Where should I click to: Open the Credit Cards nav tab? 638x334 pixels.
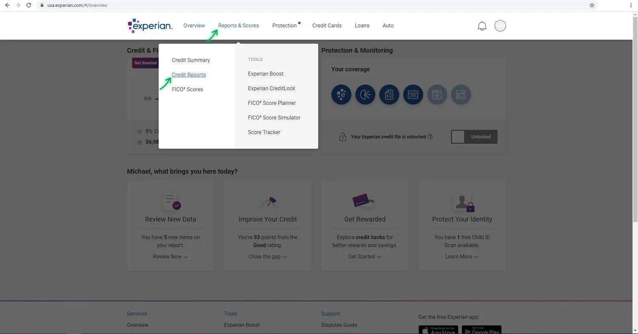(x=327, y=26)
